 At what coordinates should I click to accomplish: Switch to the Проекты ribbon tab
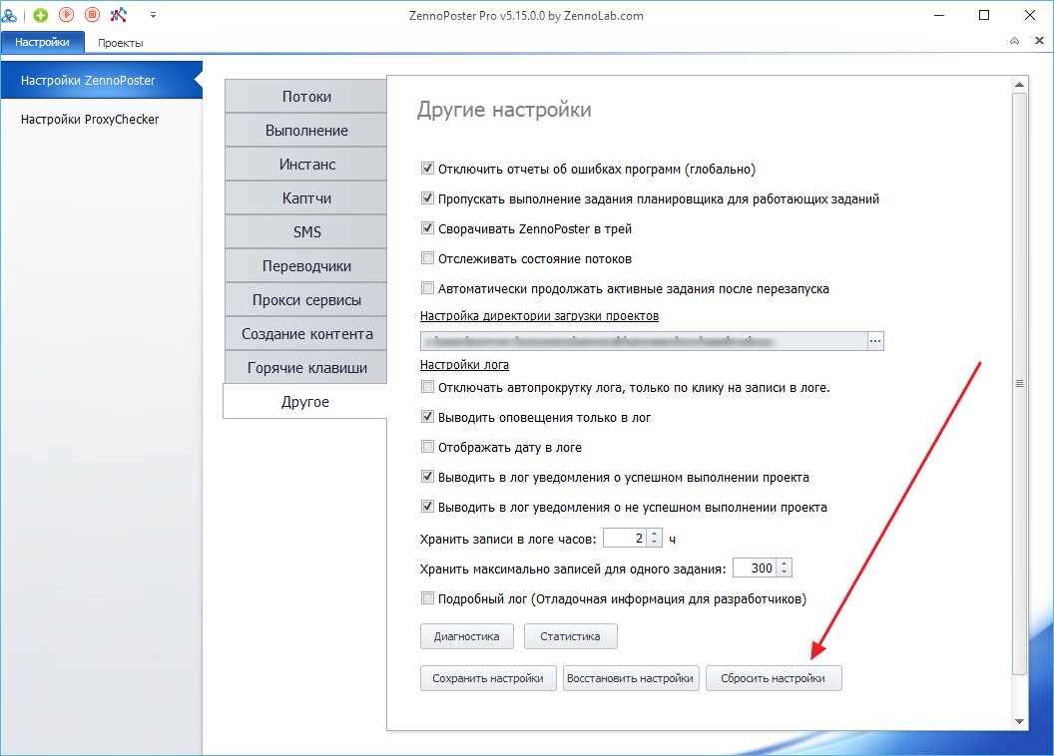(x=121, y=42)
